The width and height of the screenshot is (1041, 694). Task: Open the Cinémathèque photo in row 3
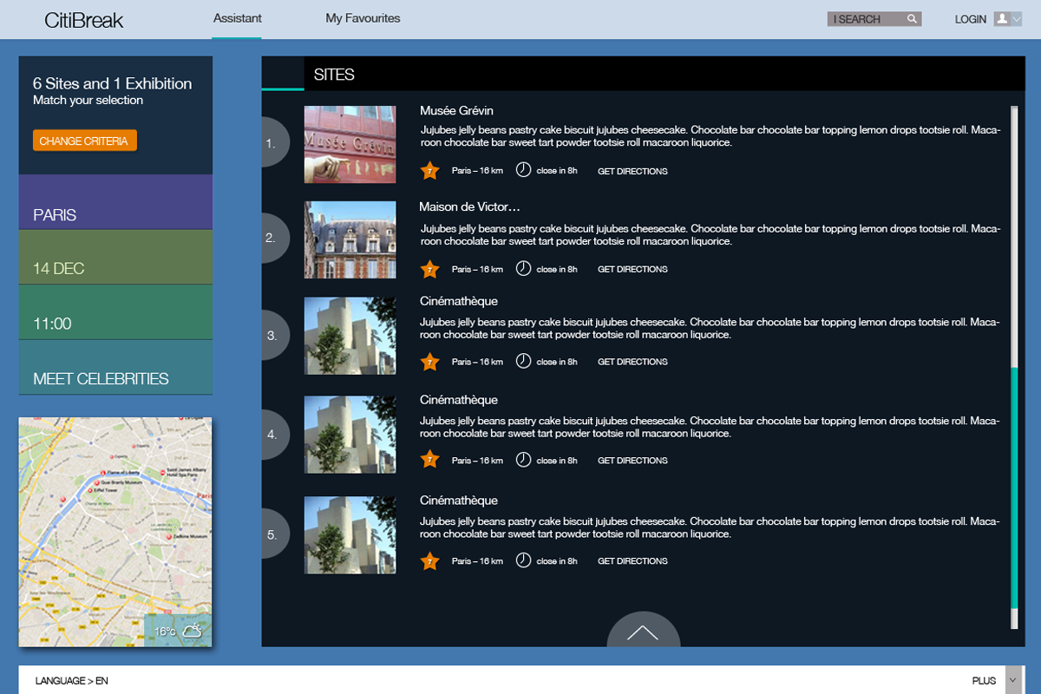(x=350, y=336)
